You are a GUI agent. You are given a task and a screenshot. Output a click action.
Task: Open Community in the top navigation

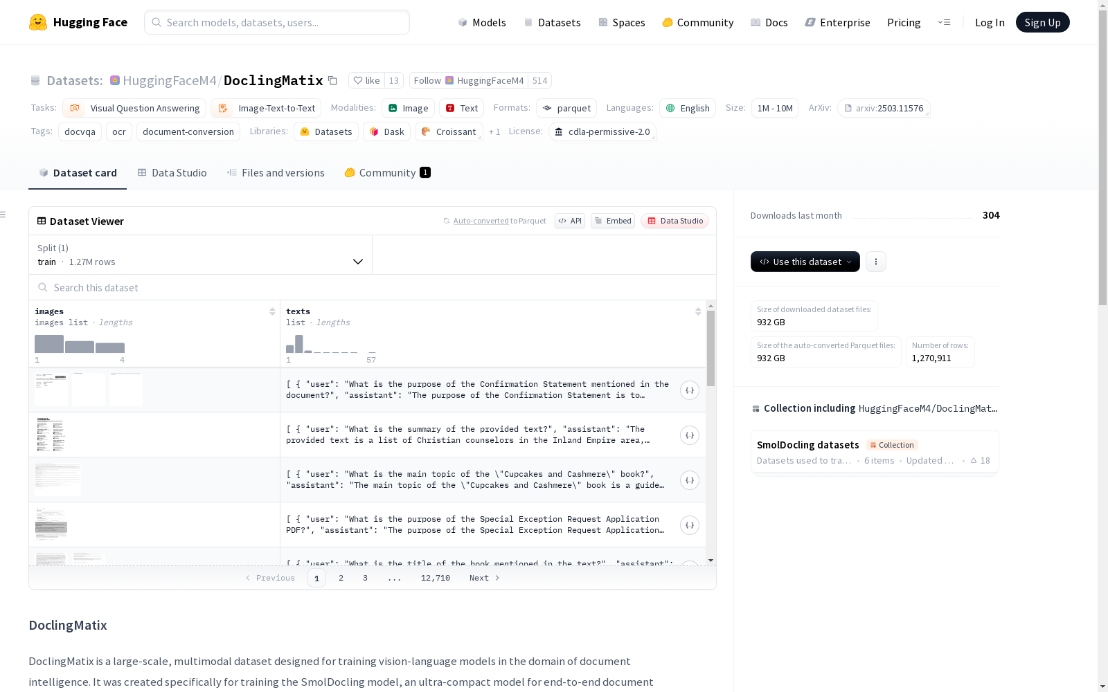[698, 22]
